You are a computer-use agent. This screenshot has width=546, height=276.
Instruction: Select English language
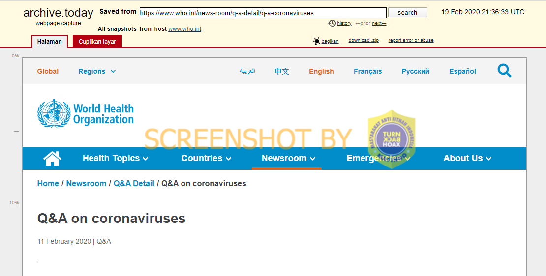click(321, 71)
